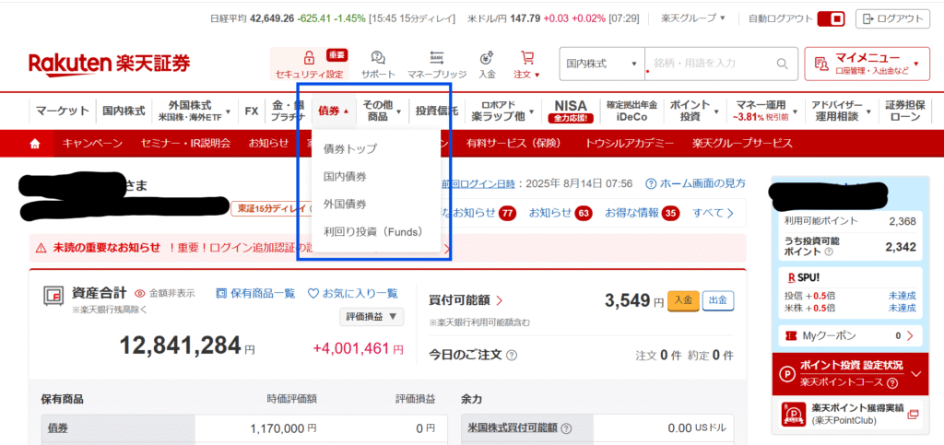The height and width of the screenshot is (445, 944).
Task: Expand the マネー運用 nav menu
Action: click(x=764, y=111)
